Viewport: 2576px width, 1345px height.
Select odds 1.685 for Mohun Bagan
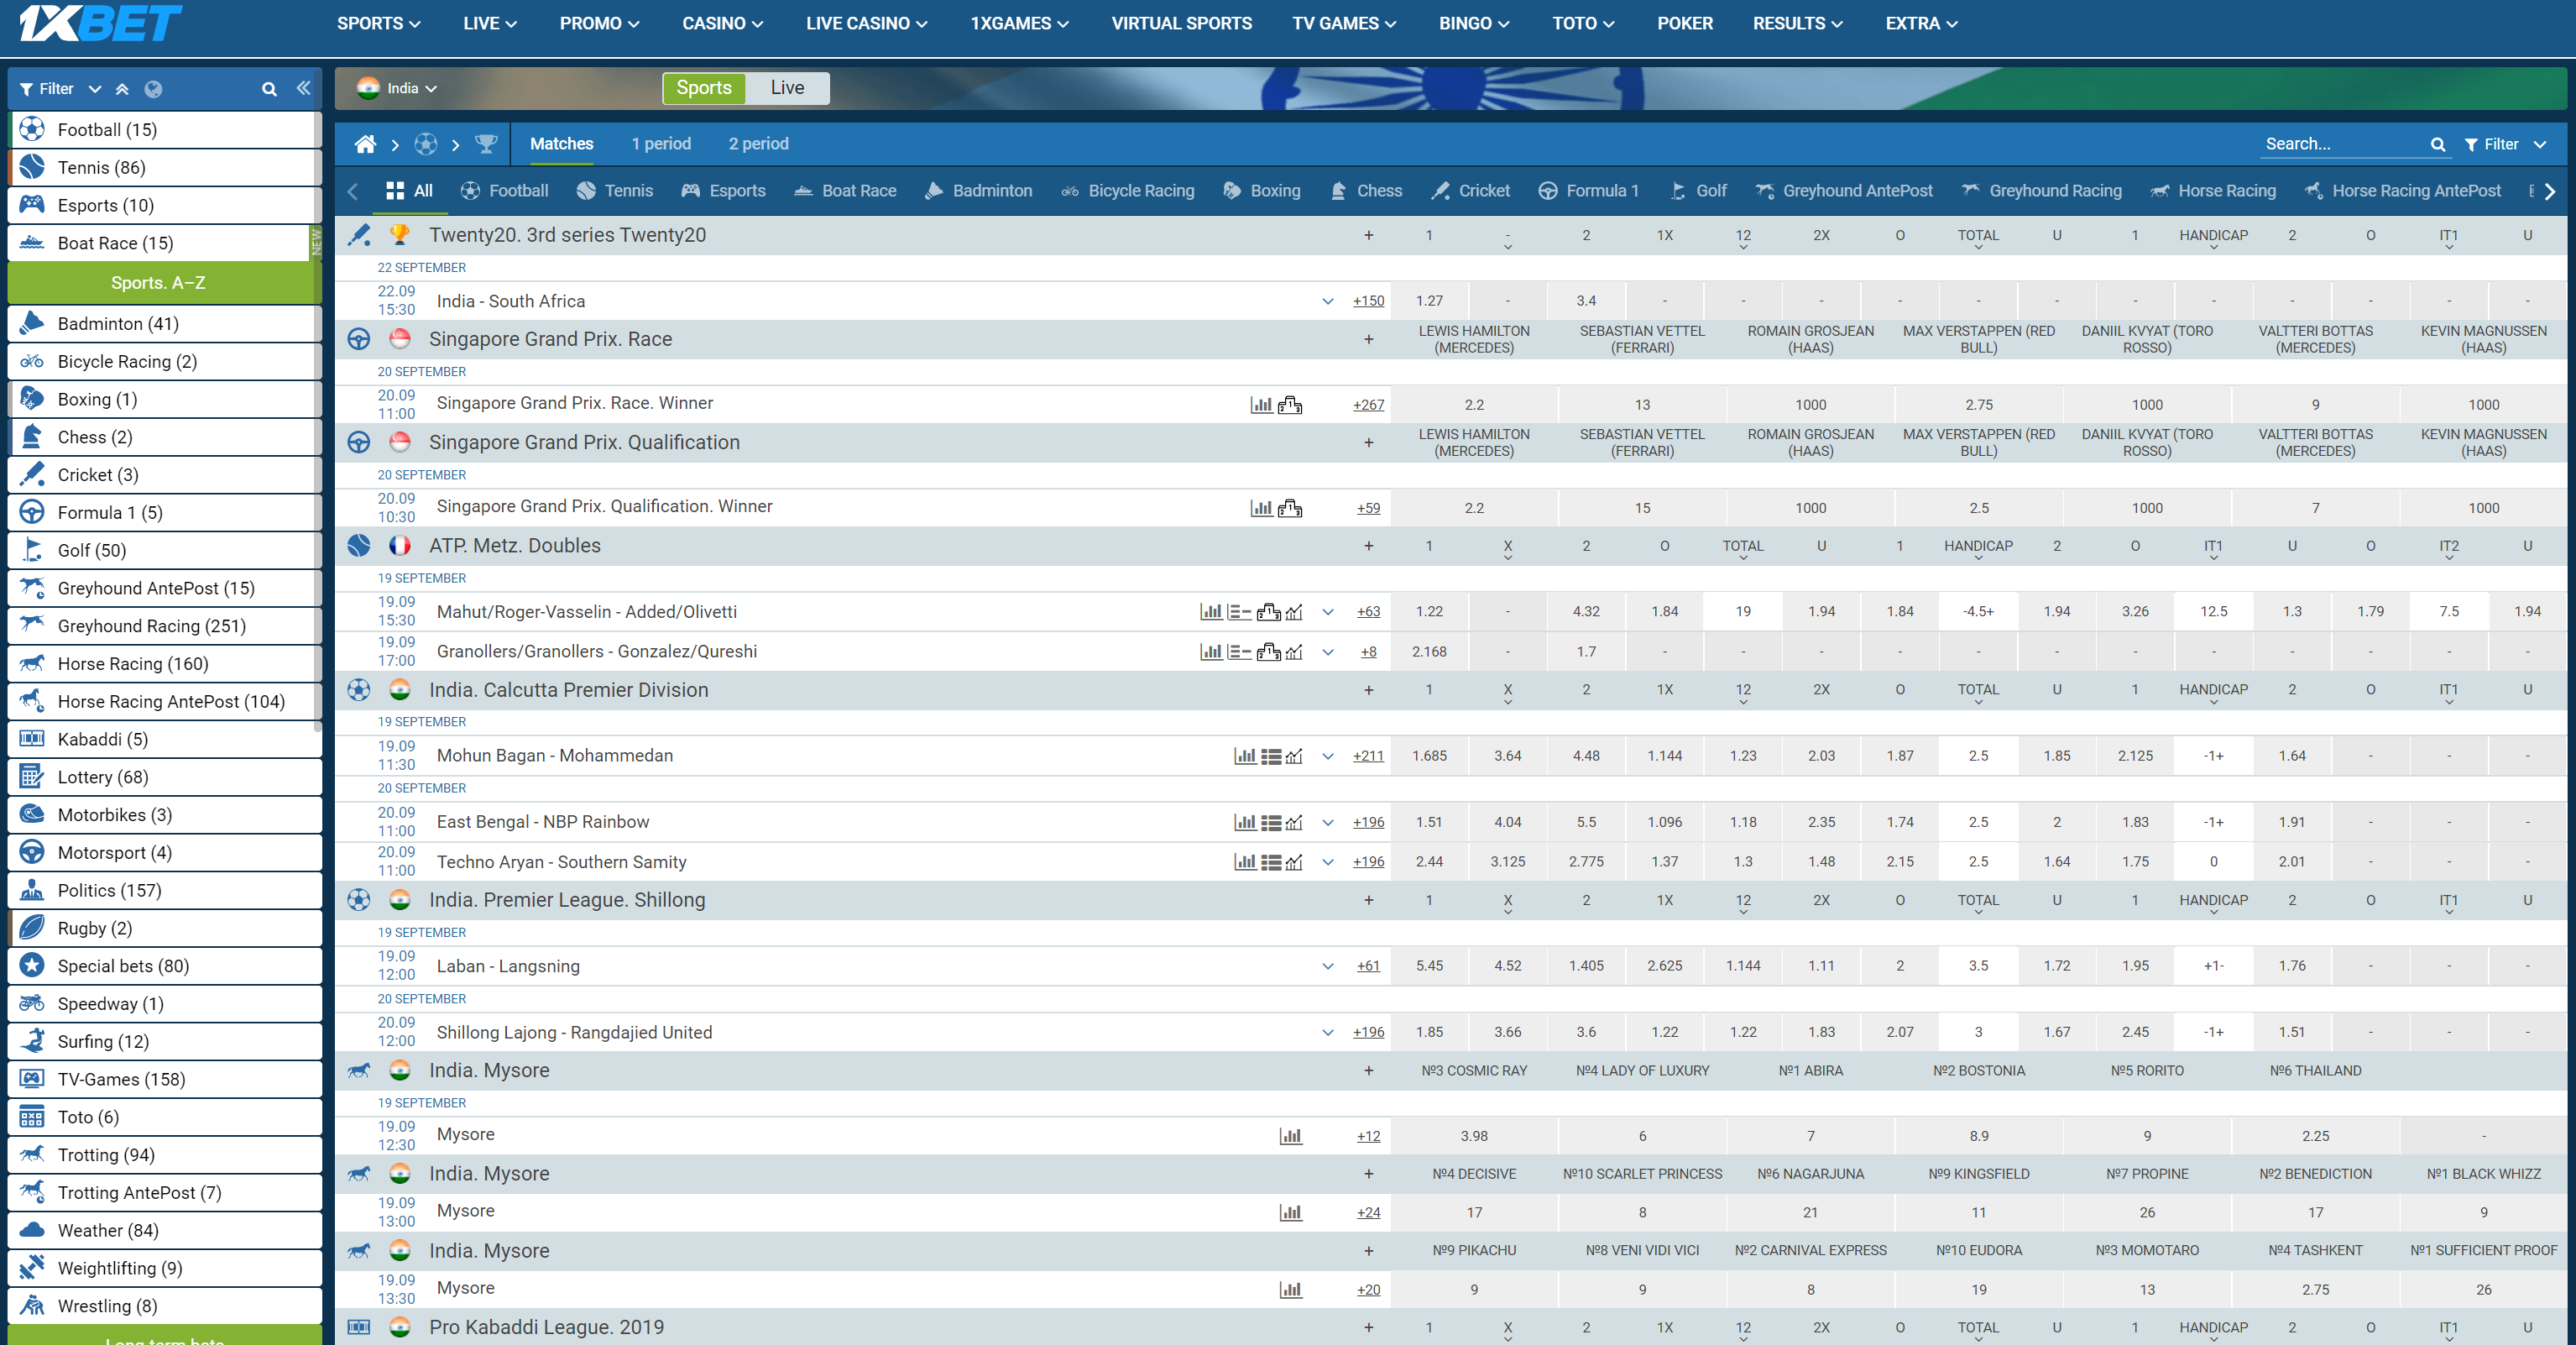pyautogui.click(x=1429, y=756)
